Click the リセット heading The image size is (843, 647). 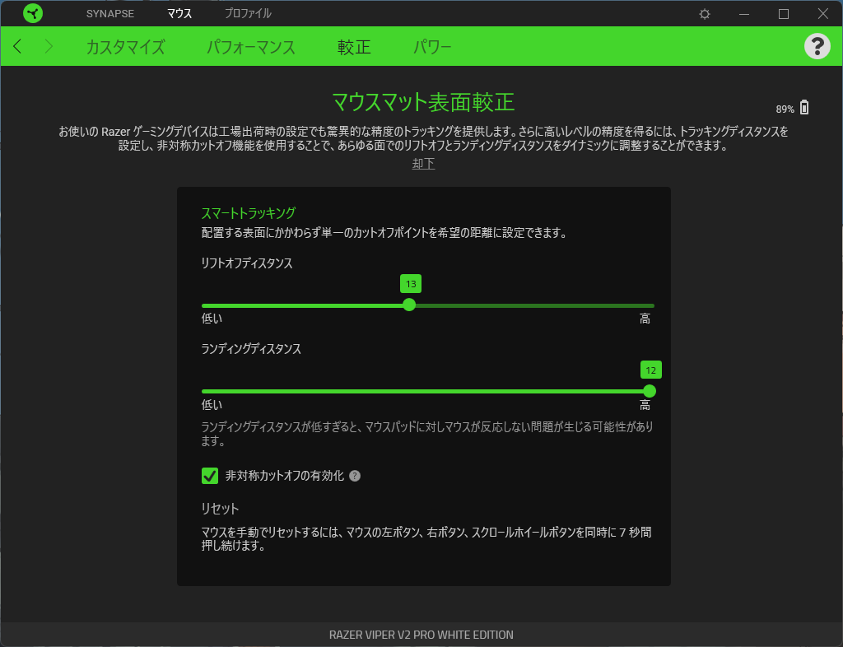tap(220, 509)
